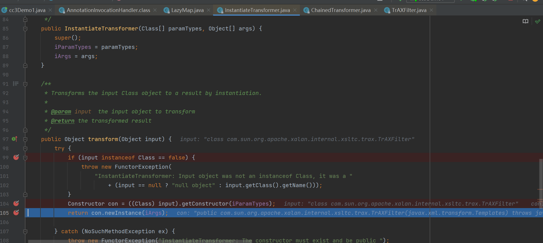This screenshot has width=543, height=243.
Task: Collapse catch block fold on line 107
Action: (x=25, y=232)
